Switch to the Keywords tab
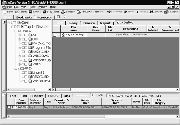The height and width of the screenshot is (125, 180). point(44,18)
